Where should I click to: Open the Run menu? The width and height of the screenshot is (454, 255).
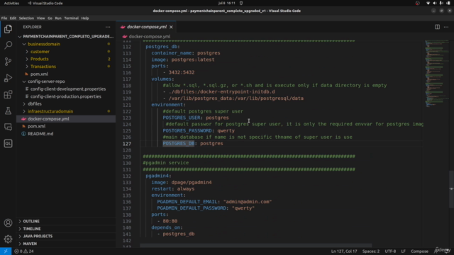coord(58,18)
